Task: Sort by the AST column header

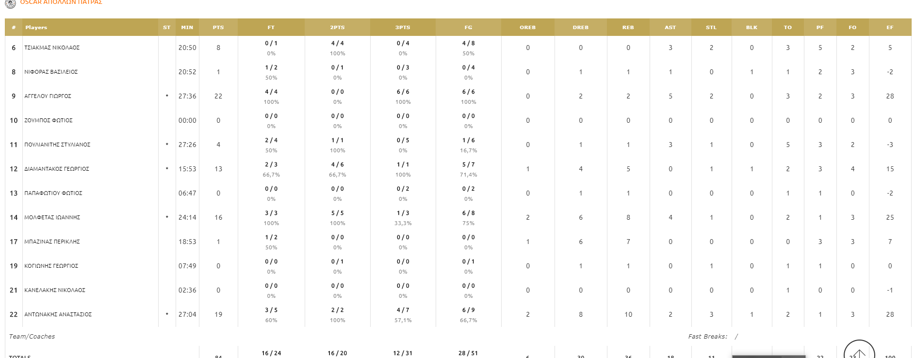Action: tap(670, 28)
